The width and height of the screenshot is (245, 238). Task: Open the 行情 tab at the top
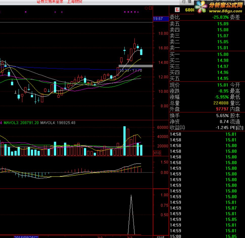187,2
